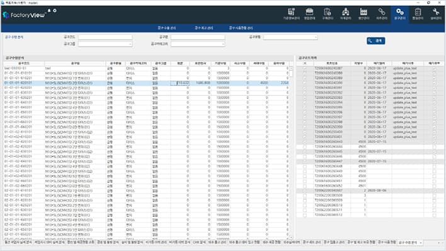The width and height of the screenshot is (446, 251).
Task: Expand the tool group (공구그룹) dropdown
Action: (130, 44)
